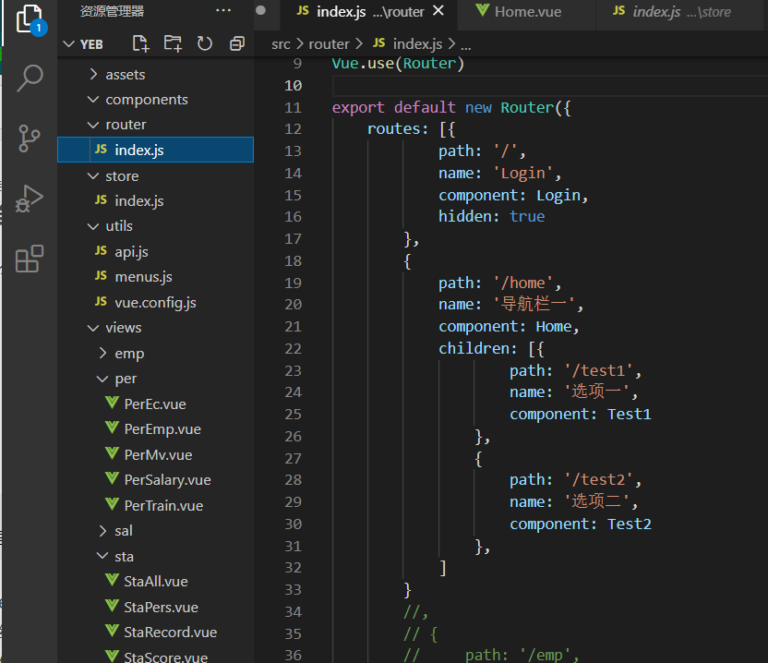Screen dimensions: 768x663
Task: Collapse the per folder
Action: pos(102,379)
